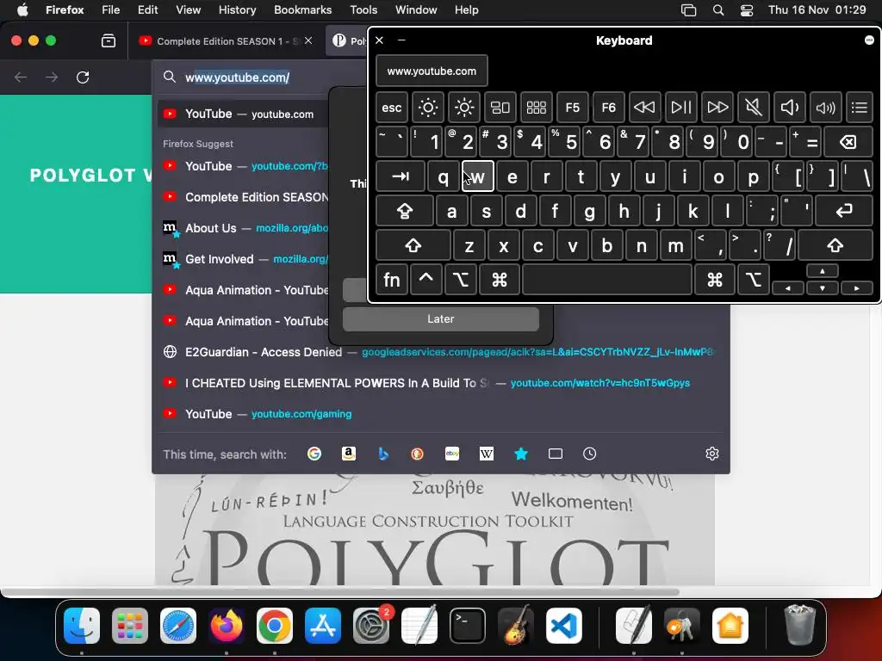The height and width of the screenshot is (661, 882).
Task: Search with Bing icon
Action: click(383, 454)
